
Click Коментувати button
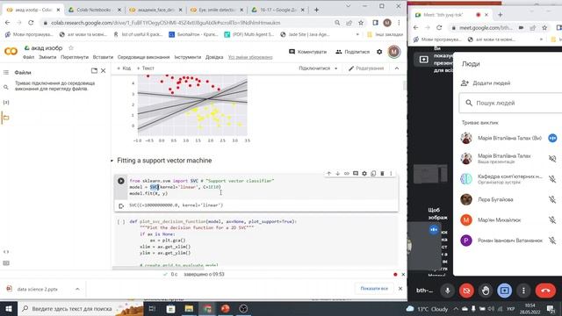tap(308, 52)
